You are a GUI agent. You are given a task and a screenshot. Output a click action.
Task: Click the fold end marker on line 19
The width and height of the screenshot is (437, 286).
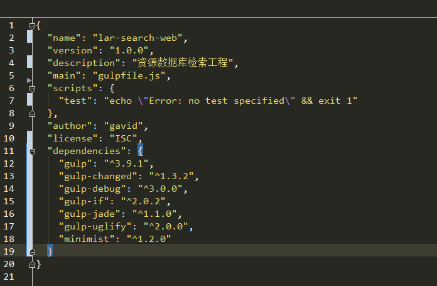pyautogui.click(x=32, y=251)
